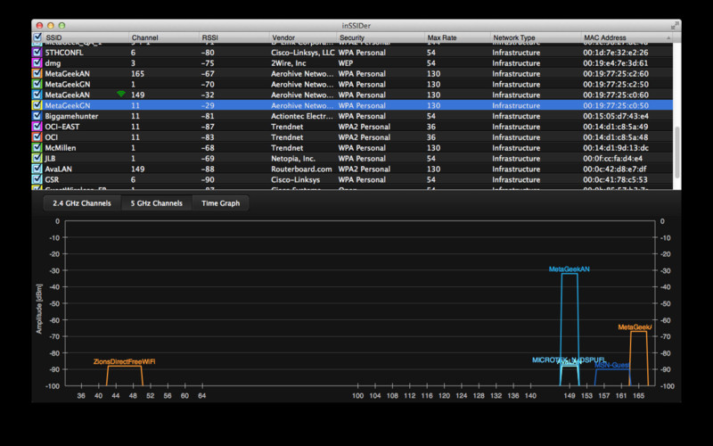Click the MAC address 00:19:e4:7e:3d:61
The image size is (713, 446).
[616, 63]
